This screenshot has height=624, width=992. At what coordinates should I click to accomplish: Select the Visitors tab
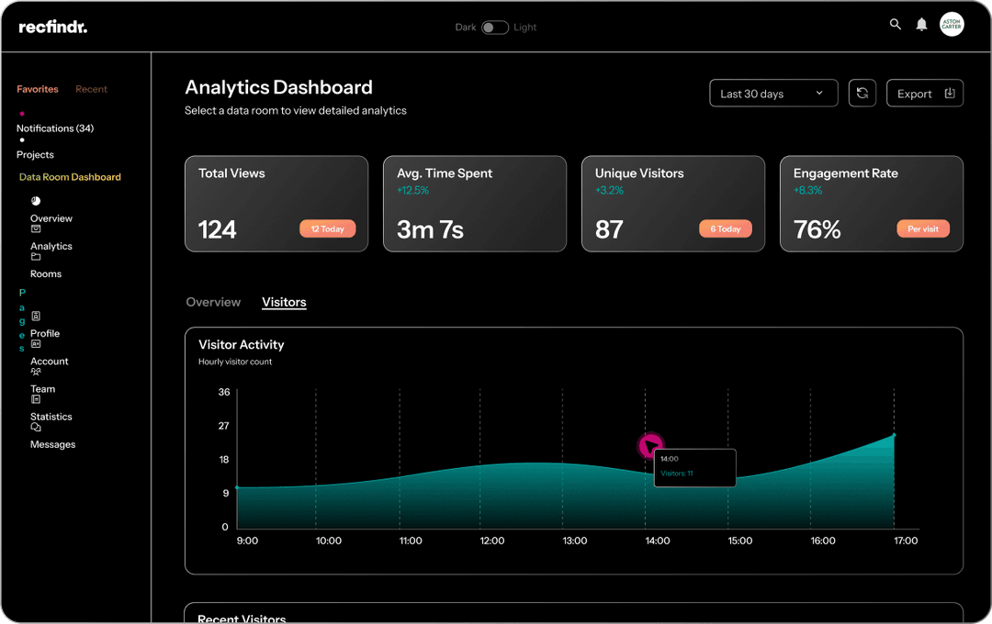tap(284, 302)
